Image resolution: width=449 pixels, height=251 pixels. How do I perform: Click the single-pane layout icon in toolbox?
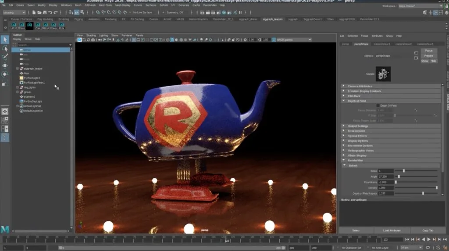click(5, 112)
